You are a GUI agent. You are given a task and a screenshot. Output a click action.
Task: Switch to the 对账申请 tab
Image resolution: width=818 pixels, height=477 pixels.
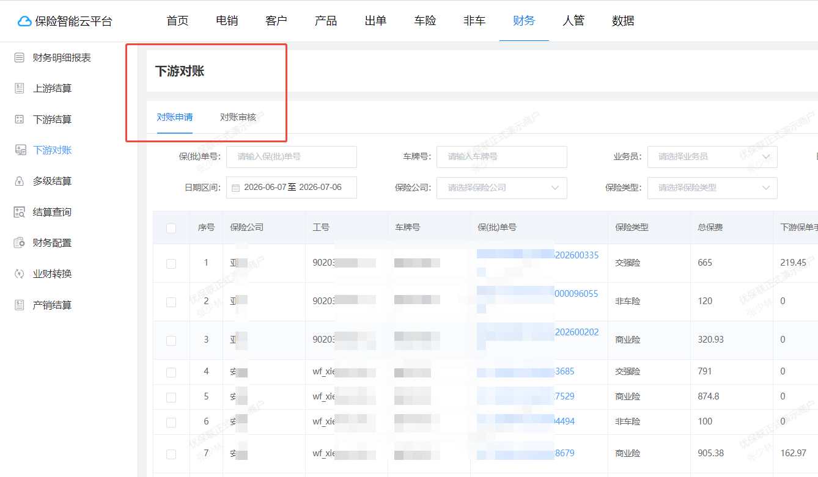(175, 117)
